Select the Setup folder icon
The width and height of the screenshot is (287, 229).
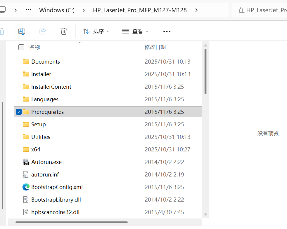(26, 124)
